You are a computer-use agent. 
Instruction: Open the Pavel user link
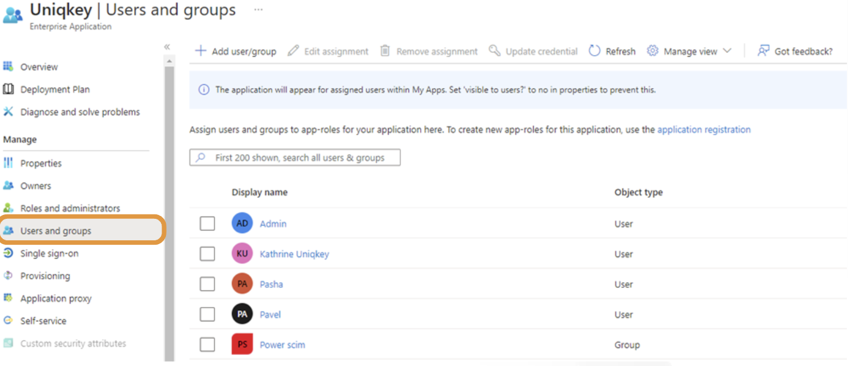[x=270, y=314]
